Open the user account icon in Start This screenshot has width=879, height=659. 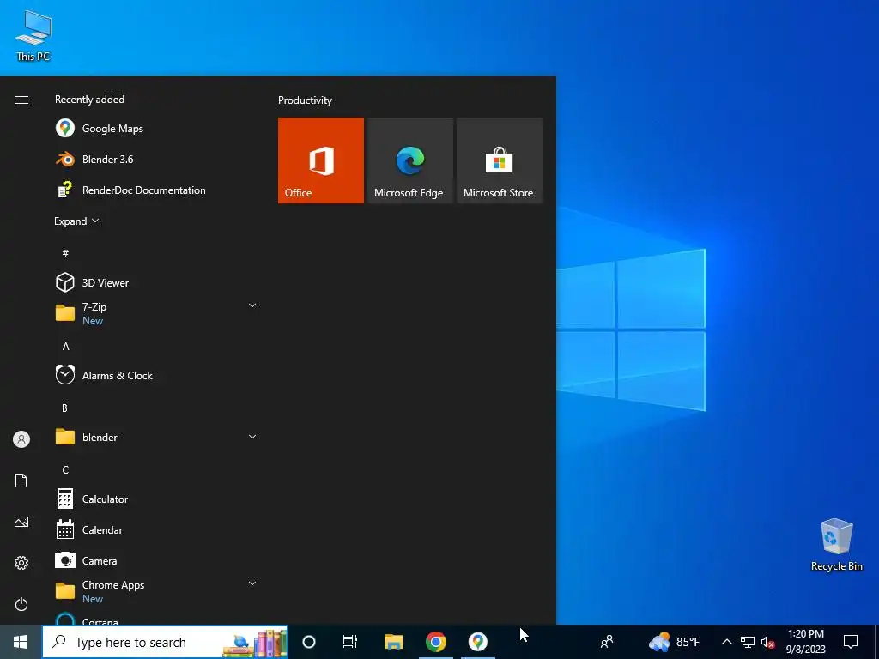[x=21, y=439]
